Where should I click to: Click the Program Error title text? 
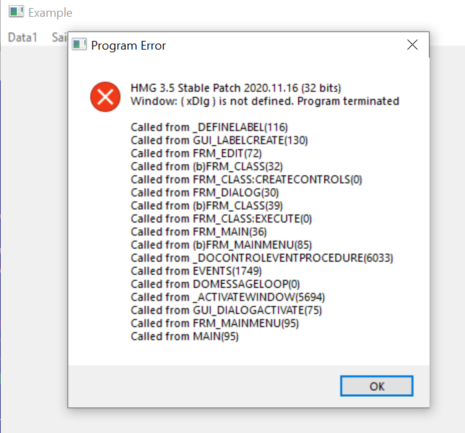tap(128, 46)
